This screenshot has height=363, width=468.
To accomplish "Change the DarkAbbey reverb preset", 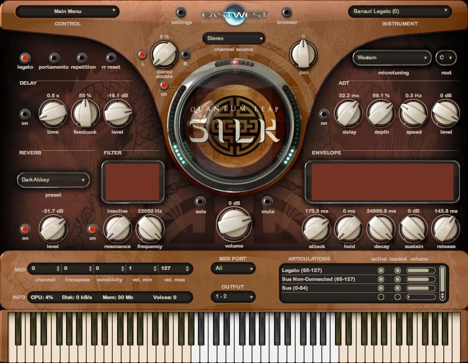I will (x=53, y=180).
